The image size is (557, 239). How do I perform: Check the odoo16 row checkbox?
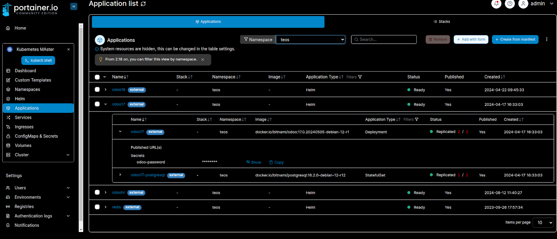[x=97, y=90]
